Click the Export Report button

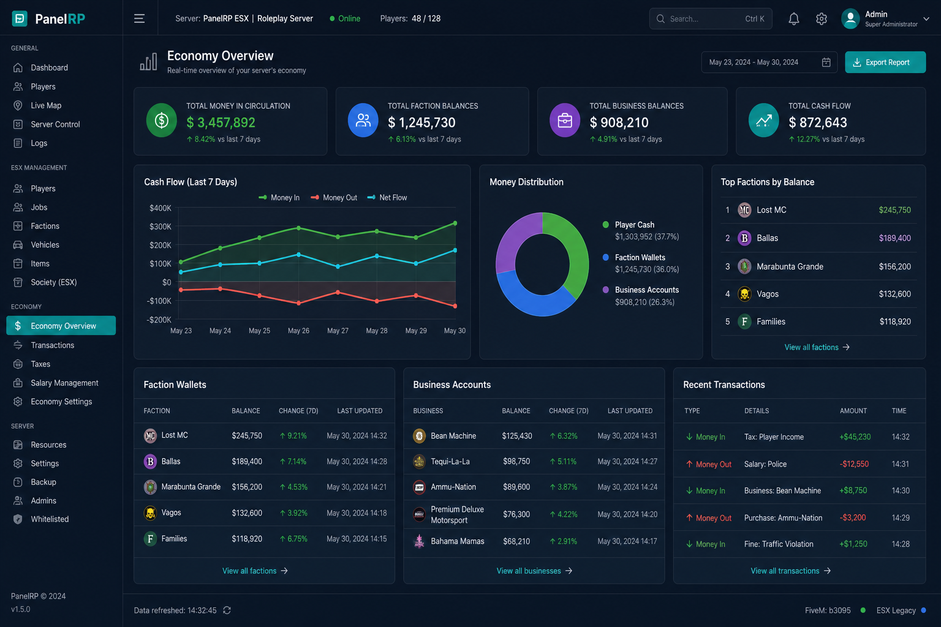click(x=885, y=62)
